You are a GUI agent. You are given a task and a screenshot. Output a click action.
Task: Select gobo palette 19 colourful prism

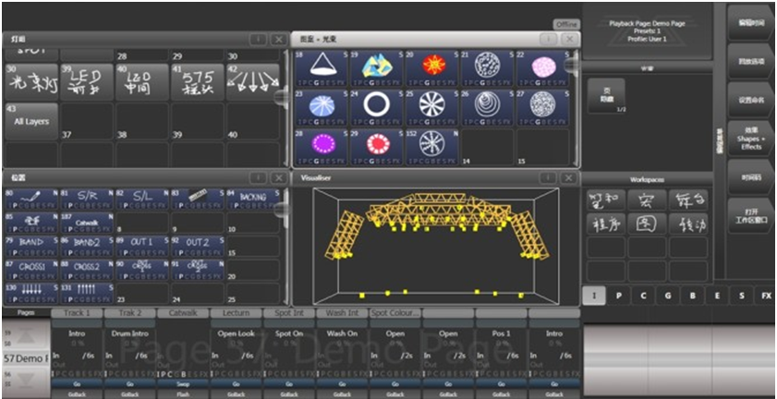(x=377, y=66)
